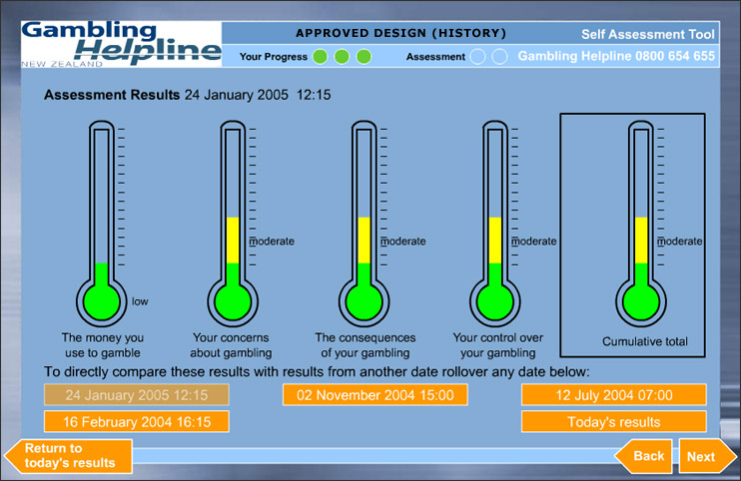Click the Gambling Helpline logo
This screenshot has width=741, height=481.
(120, 43)
